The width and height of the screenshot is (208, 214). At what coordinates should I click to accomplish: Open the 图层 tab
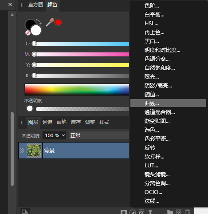click(33, 122)
